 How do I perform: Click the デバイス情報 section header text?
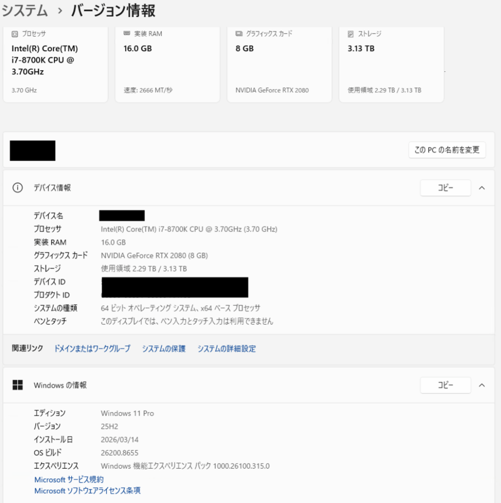tap(52, 188)
